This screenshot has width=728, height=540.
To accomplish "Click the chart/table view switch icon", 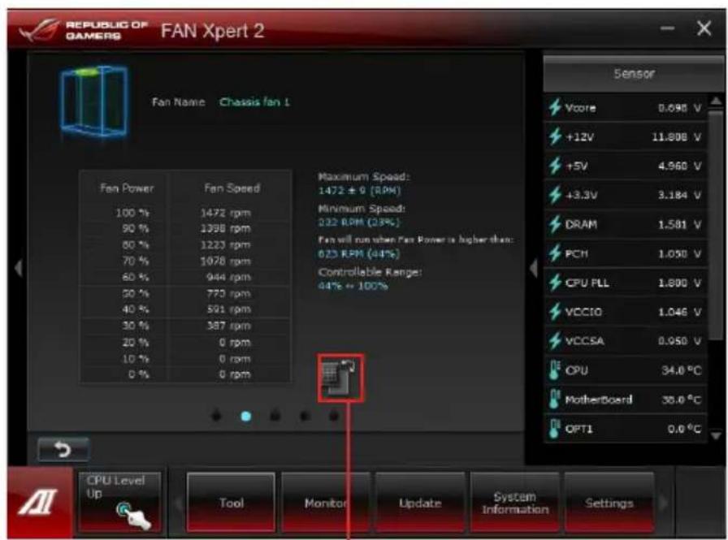I will pos(340,377).
